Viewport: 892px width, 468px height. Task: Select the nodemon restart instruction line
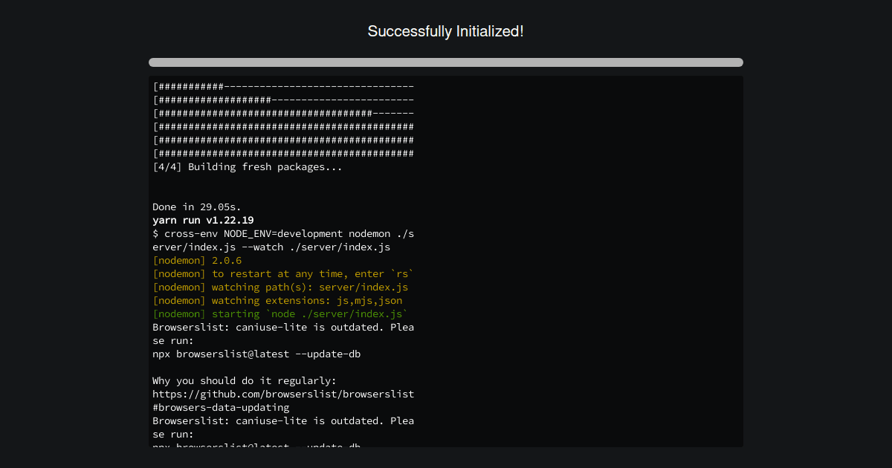(282, 273)
